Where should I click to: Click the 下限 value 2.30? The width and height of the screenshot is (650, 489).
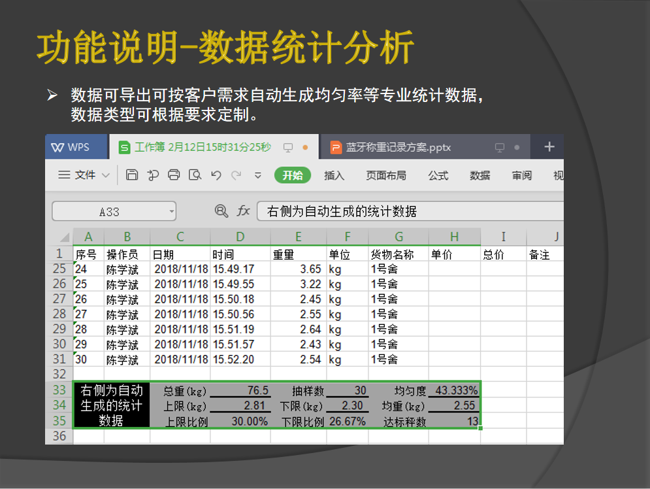pyautogui.click(x=348, y=405)
